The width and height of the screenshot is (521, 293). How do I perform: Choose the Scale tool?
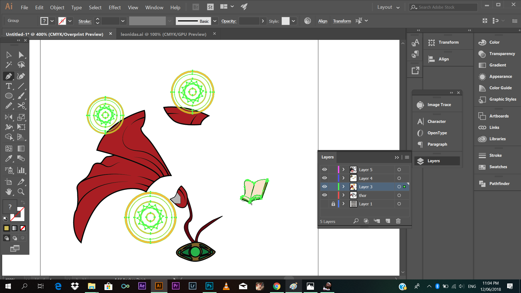pyautogui.click(x=21, y=117)
